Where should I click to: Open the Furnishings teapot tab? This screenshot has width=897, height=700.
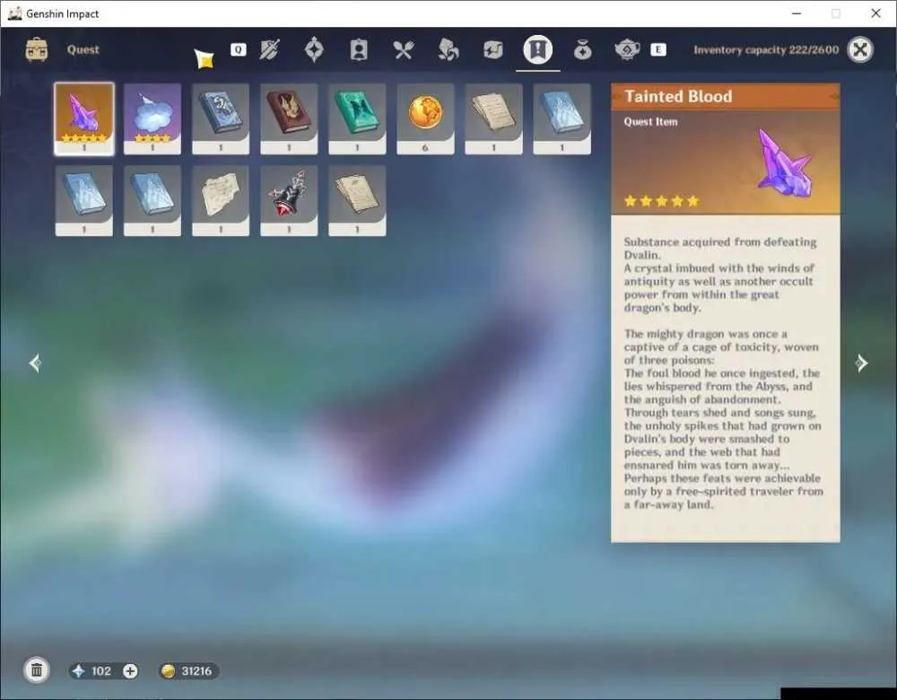tap(627, 49)
